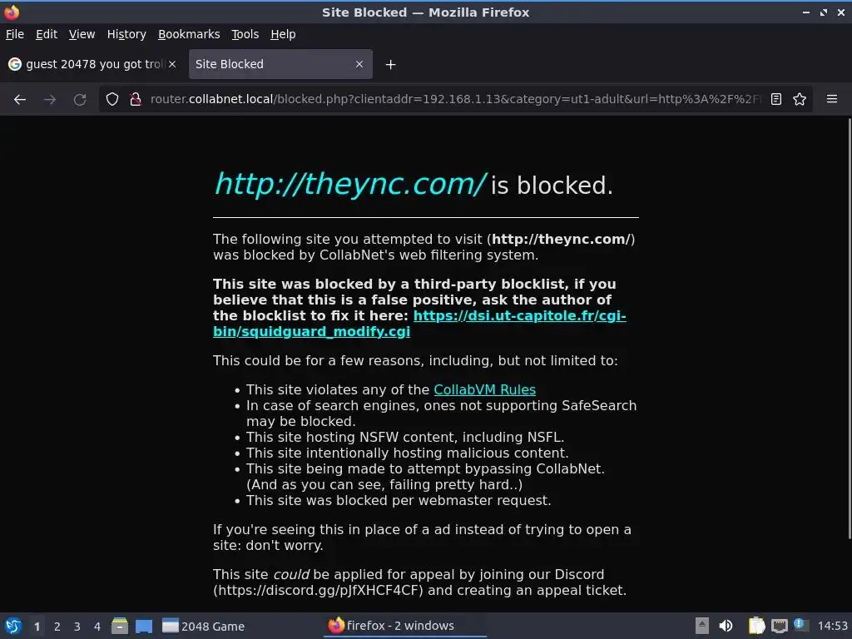The height and width of the screenshot is (639, 852).
Task: Launch the file manager taskbar icon
Action: pos(120,626)
